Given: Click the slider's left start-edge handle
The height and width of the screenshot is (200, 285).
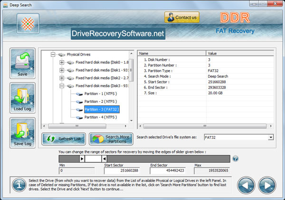Looking at the screenshot, I should (x=82, y=159).
